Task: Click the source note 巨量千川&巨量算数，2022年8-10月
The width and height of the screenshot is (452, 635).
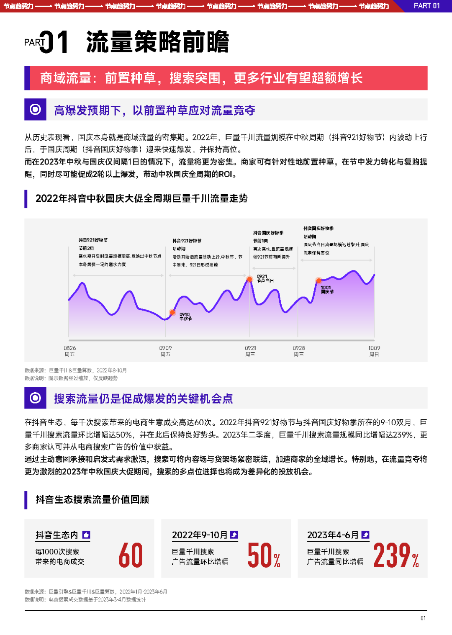Action: pos(76,370)
